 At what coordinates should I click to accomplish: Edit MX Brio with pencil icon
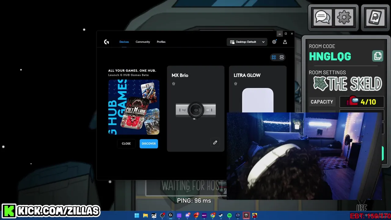[215, 142]
